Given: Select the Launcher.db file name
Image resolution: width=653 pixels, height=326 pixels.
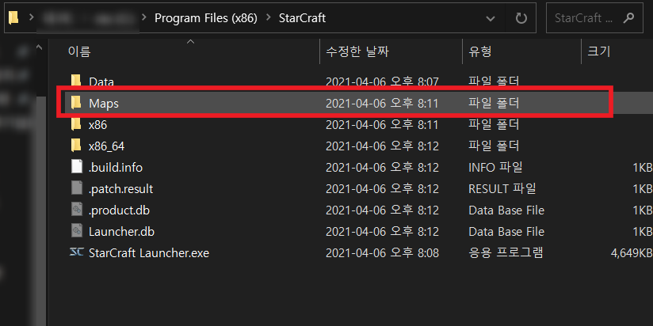Looking at the screenshot, I should [121, 232].
